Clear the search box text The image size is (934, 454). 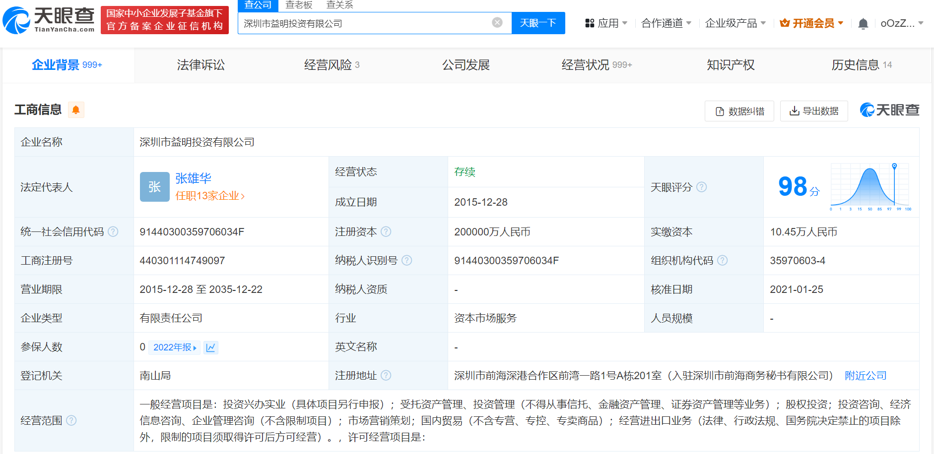[x=497, y=23]
